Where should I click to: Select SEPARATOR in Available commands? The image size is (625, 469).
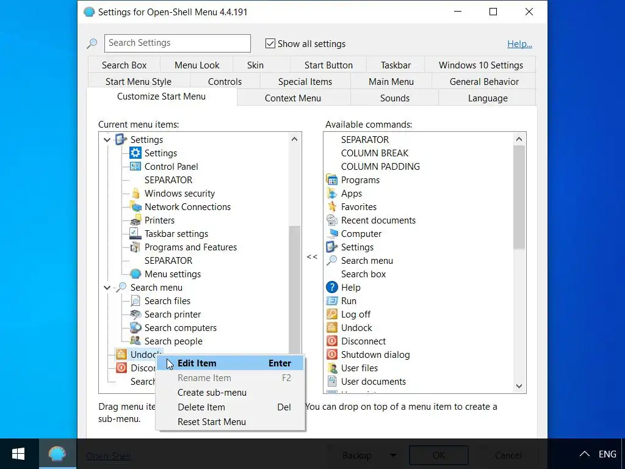click(x=365, y=140)
